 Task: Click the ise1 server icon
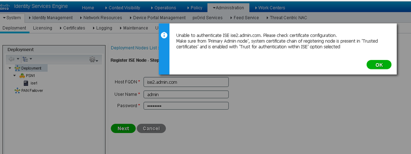tap(26, 83)
